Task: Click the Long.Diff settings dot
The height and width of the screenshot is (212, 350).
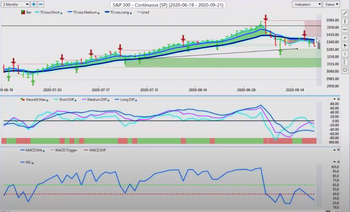Action: (x=136, y=101)
